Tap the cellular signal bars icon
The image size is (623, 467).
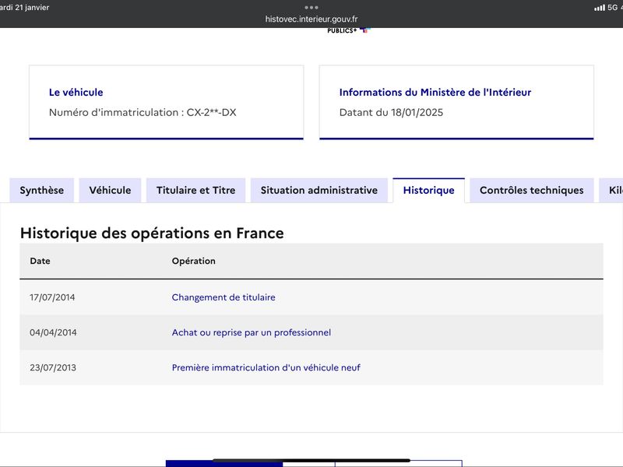coord(599,8)
